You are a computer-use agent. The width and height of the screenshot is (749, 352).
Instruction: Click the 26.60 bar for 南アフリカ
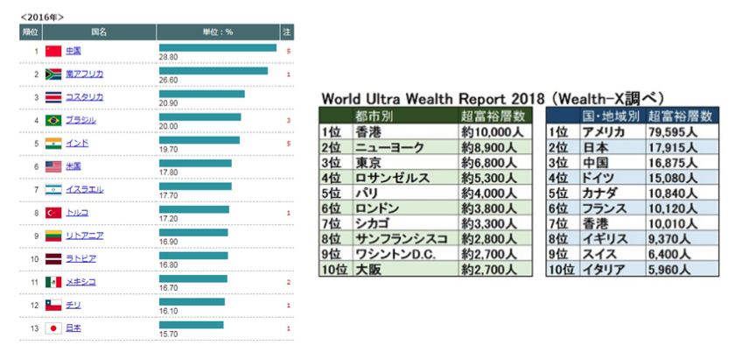pyautogui.click(x=213, y=71)
